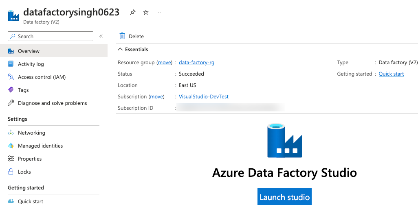
Task: Open the data-factory-rg resource group link
Action: 196,63
